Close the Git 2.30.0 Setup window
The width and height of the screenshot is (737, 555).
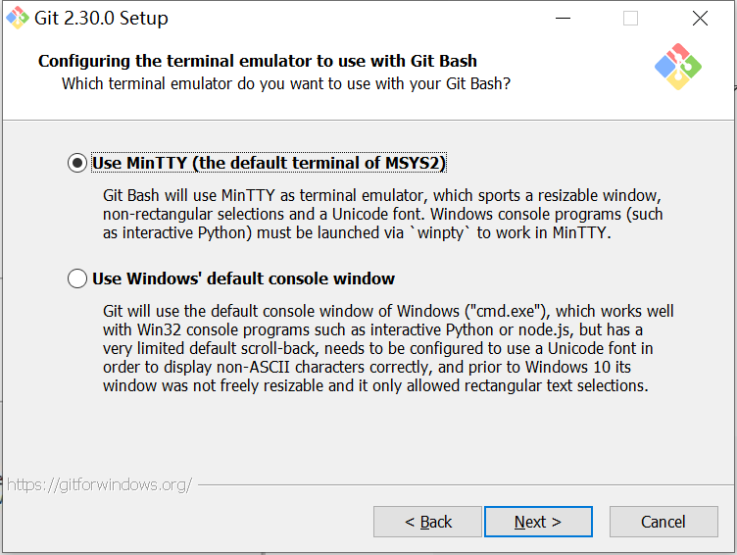tap(700, 19)
